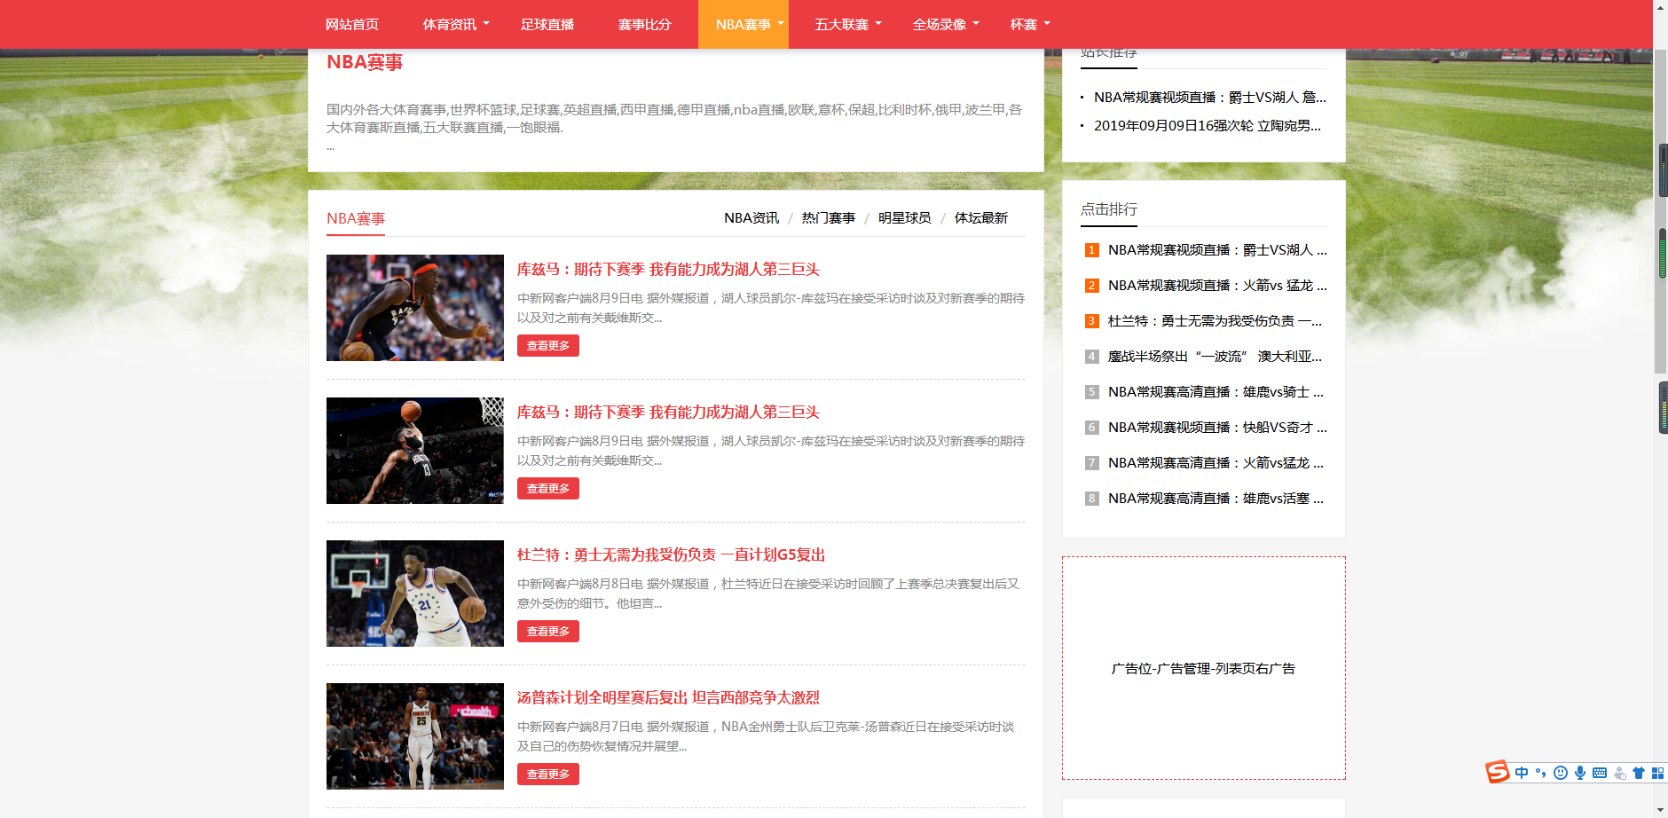Toggle Chinese/English input mode 中

tap(1522, 773)
